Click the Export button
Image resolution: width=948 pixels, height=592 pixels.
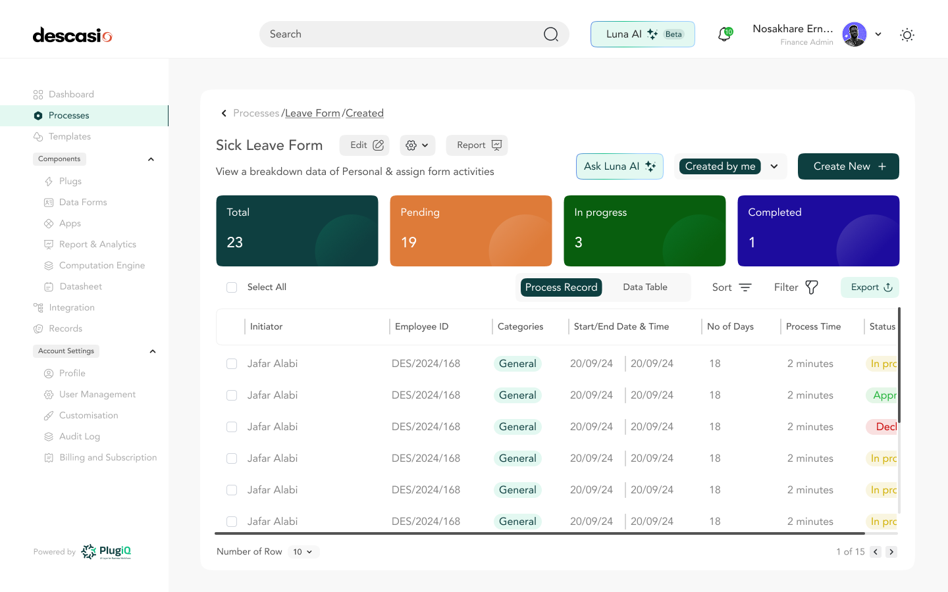(870, 287)
